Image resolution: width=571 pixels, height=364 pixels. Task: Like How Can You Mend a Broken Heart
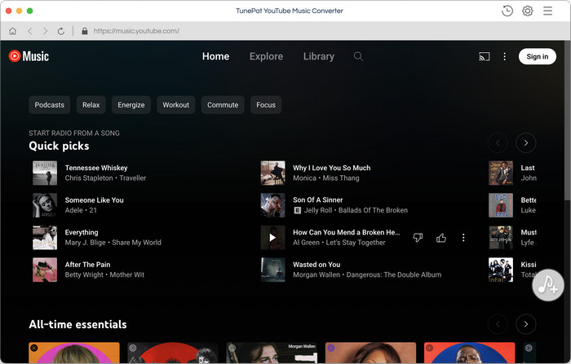(x=441, y=238)
